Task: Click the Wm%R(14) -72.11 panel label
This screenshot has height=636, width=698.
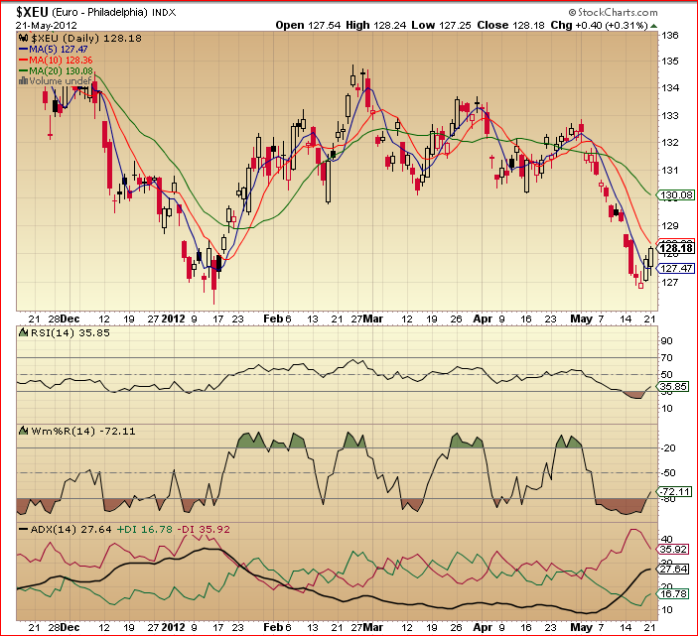Action: click(83, 432)
